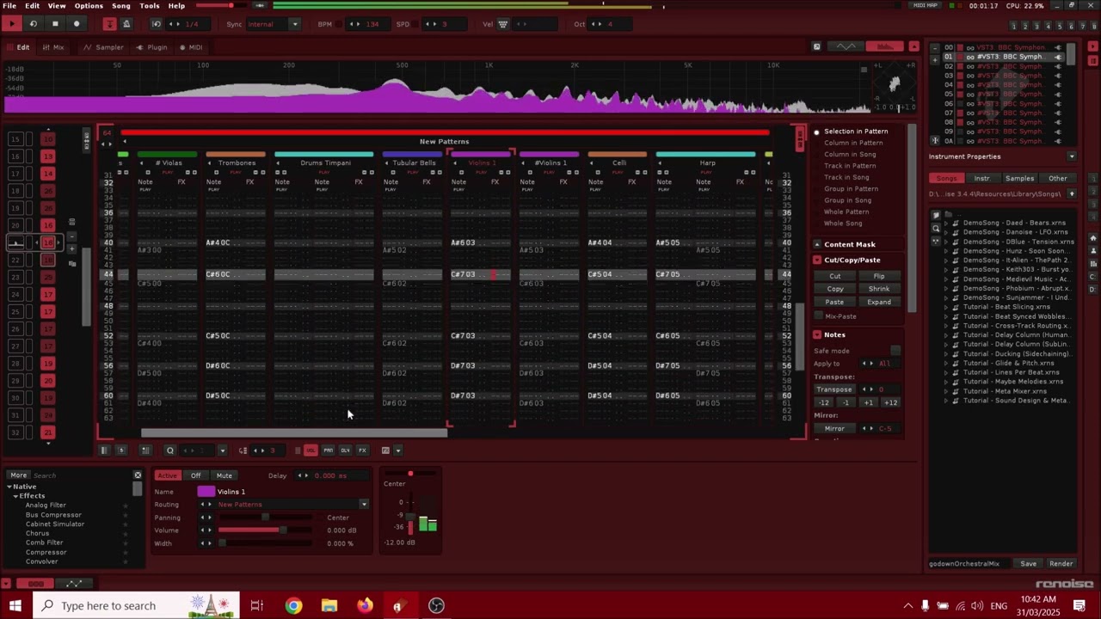
Task: Toggle the PAN column button
Action: (x=328, y=450)
